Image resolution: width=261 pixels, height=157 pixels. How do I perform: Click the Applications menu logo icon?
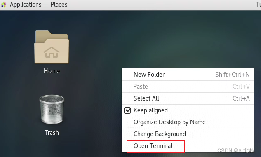pyautogui.click(x=4, y=5)
